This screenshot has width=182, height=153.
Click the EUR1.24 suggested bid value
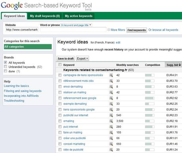pos(172,149)
